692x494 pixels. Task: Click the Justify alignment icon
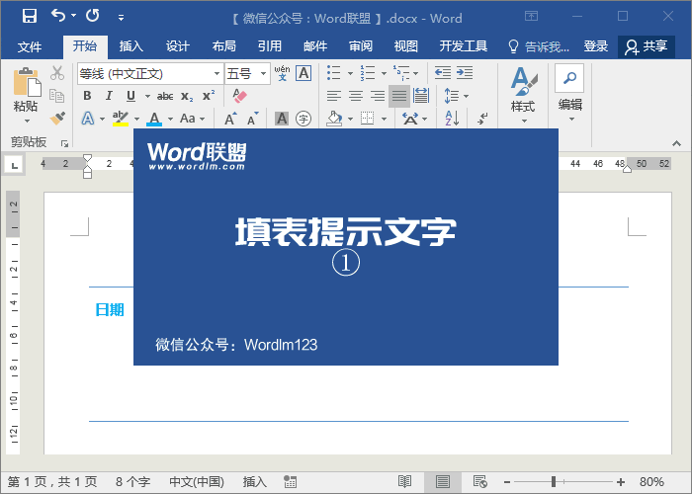(x=399, y=96)
